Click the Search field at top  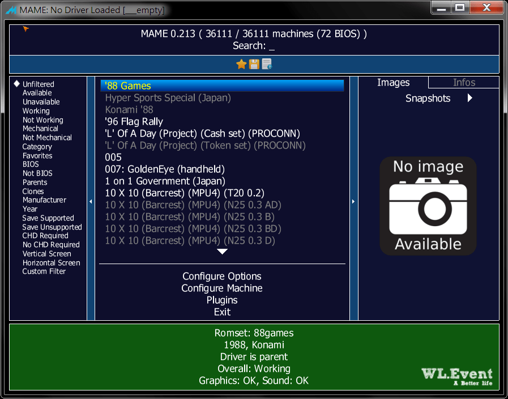254,46
